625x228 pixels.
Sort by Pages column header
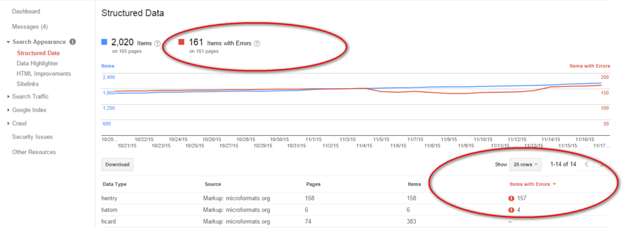pyautogui.click(x=313, y=184)
